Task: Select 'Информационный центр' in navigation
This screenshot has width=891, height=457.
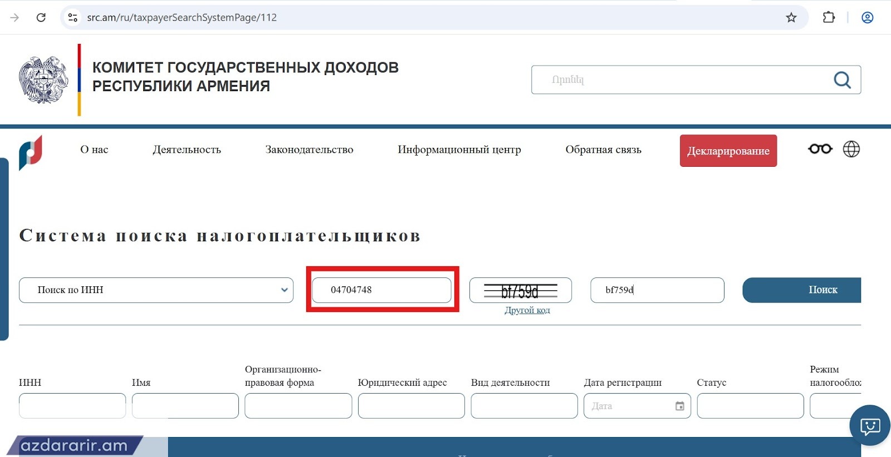Action: pos(459,150)
